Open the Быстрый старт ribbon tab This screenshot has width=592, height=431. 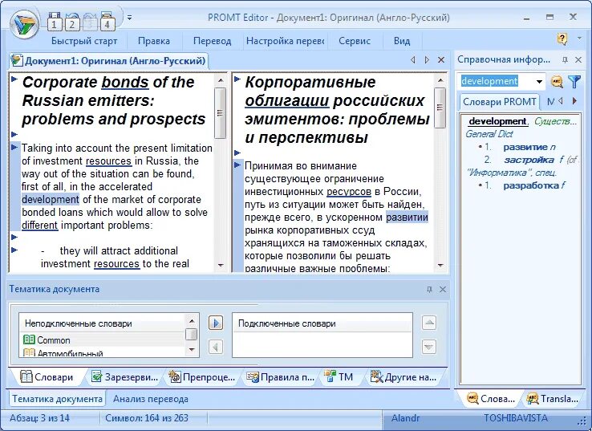pyautogui.click(x=84, y=41)
